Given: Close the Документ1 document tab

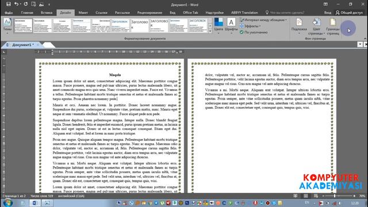Looking at the screenshot, I should tap(38, 45).
